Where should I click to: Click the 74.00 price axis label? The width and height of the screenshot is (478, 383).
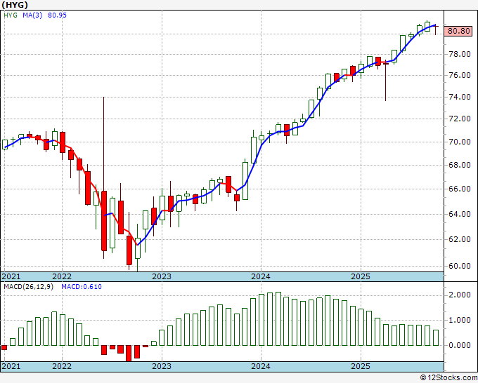click(x=460, y=97)
